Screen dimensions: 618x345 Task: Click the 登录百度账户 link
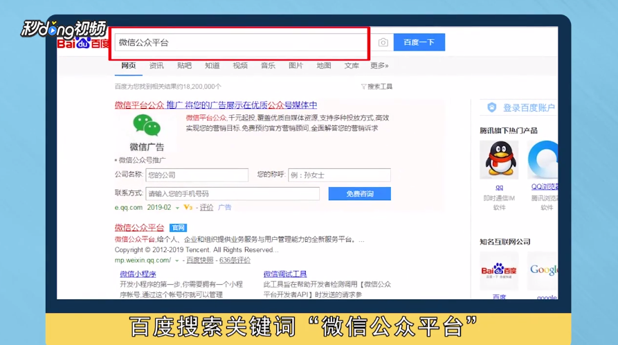click(529, 108)
